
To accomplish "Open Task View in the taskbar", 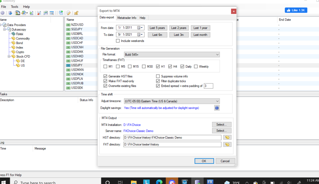I will click(120, 182).
